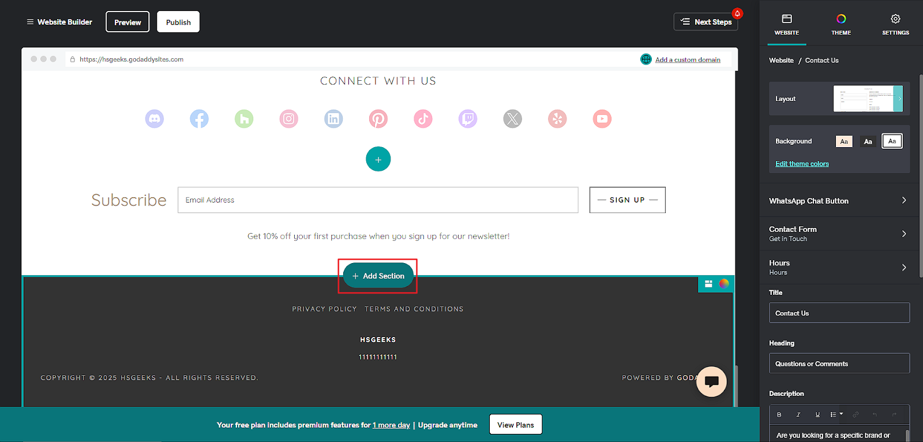This screenshot has height=442, width=923.
Task: Expand WhatsApp Chat Button settings
Action: 839,201
